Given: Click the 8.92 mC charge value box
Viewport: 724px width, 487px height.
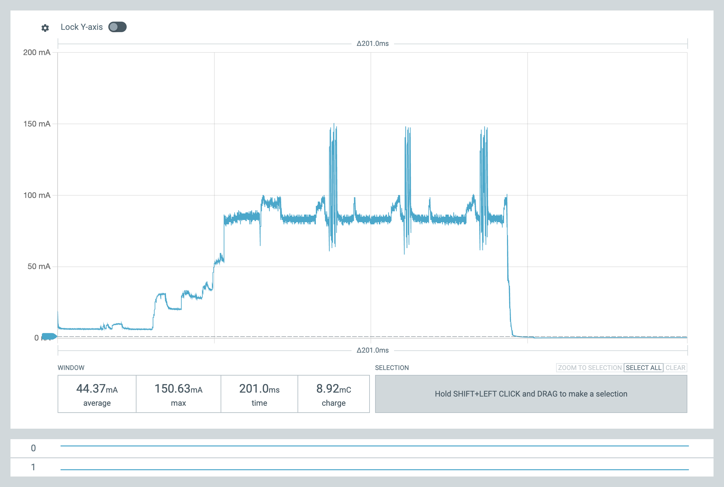Looking at the screenshot, I should point(334,394).
